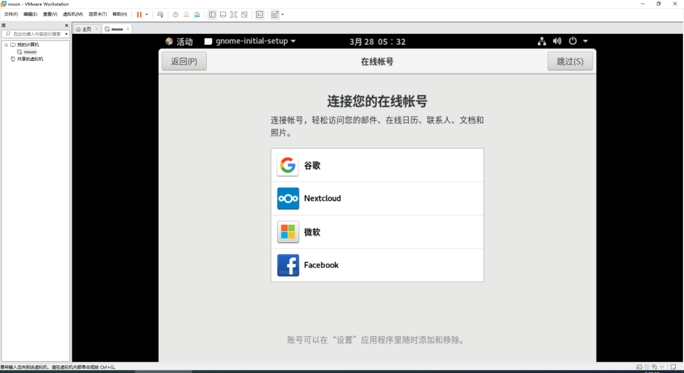Choose the 谷歌 Google account option
This screenshot has height=373, width=684.
tap(377, 165)
